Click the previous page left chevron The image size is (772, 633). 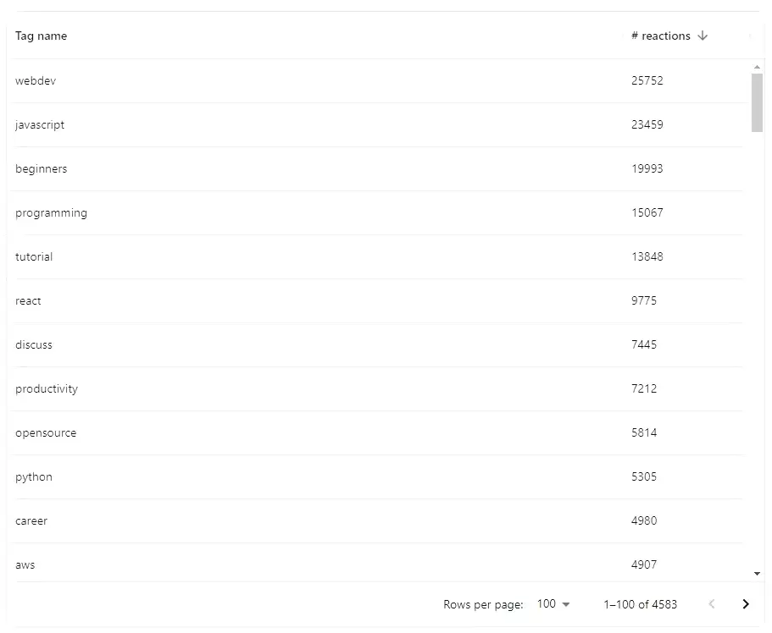click(712, 603)
